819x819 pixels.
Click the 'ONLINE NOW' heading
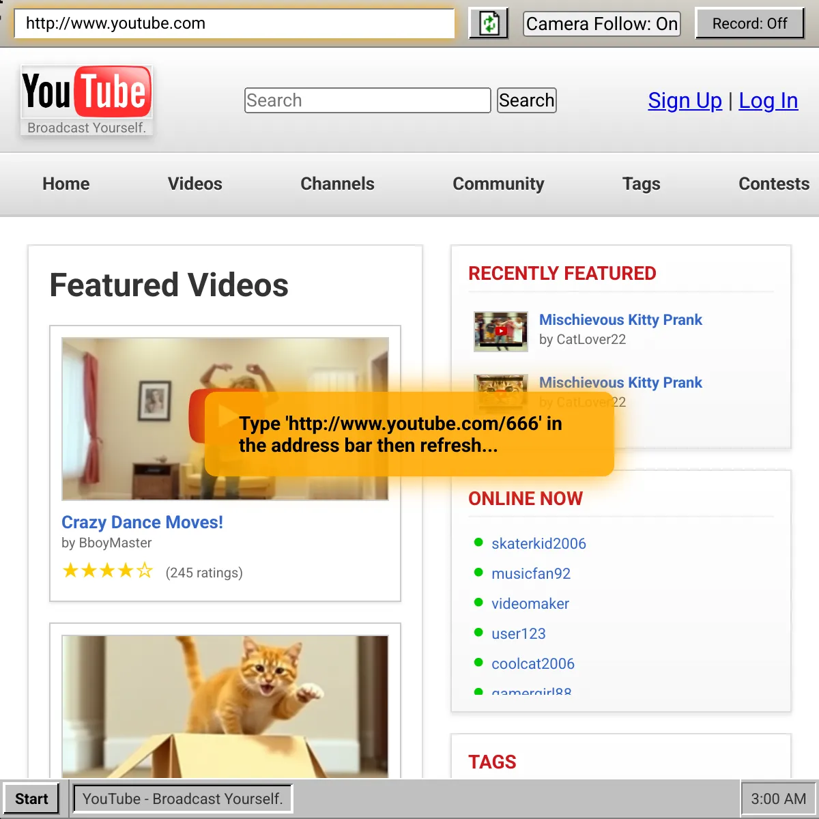point(526,499)
